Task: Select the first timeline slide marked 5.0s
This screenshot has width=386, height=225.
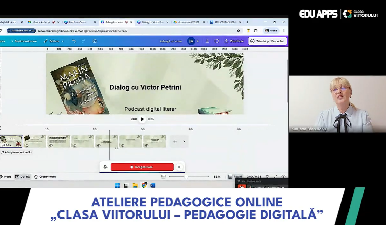Action: pyautogui.click(x=11, y=141)
